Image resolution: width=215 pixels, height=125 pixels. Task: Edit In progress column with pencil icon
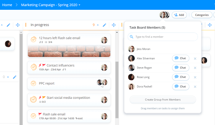104,25
